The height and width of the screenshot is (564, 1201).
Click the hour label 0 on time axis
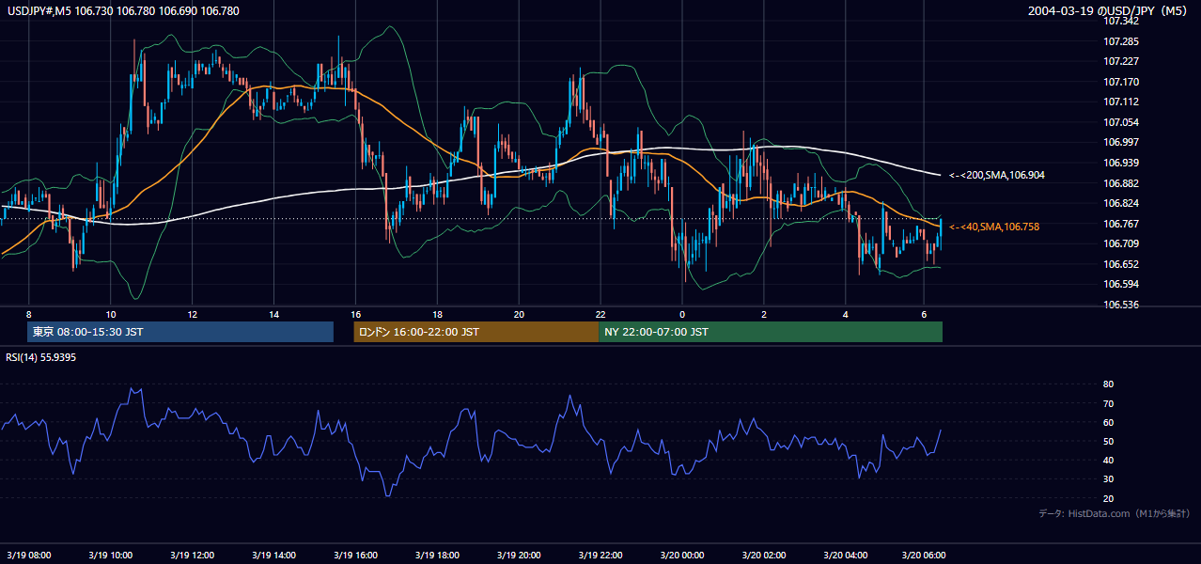[682, 314]
